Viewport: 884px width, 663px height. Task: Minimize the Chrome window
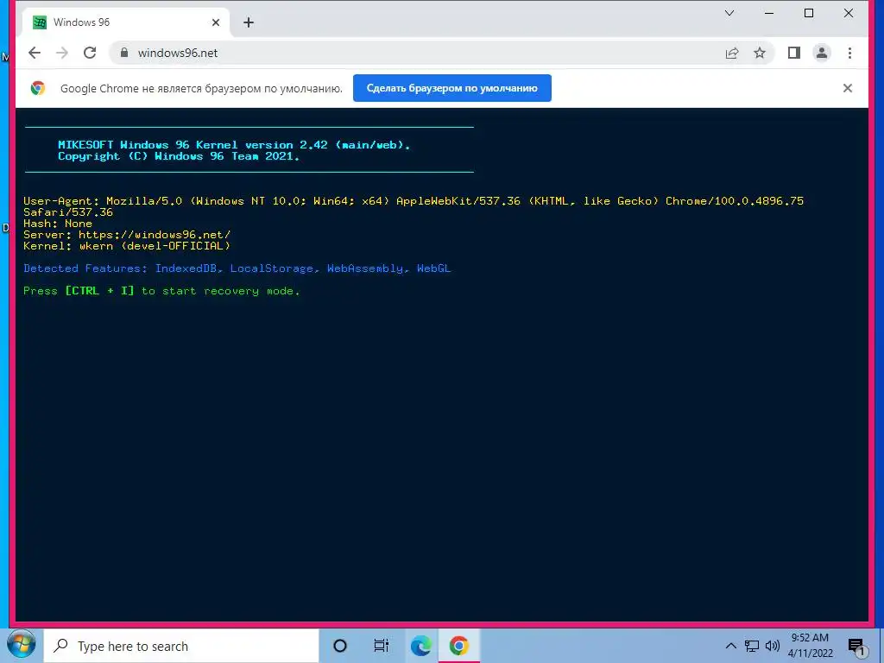769,13
